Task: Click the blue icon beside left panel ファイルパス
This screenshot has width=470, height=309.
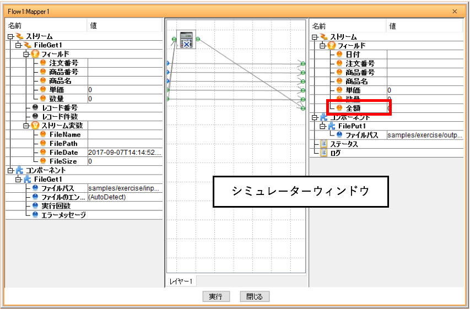Action: pos(35,188)
